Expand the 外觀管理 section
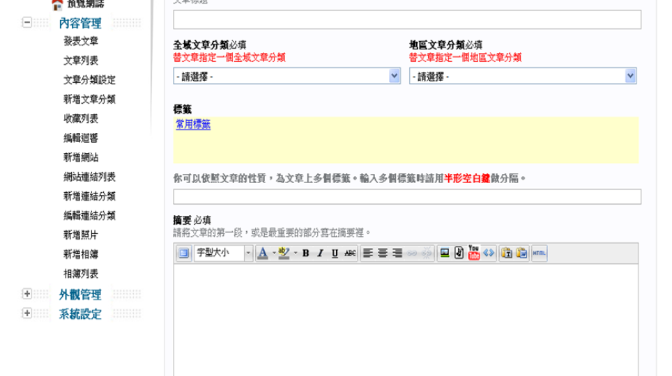This screenshot has height=376, width=672. 27,294
